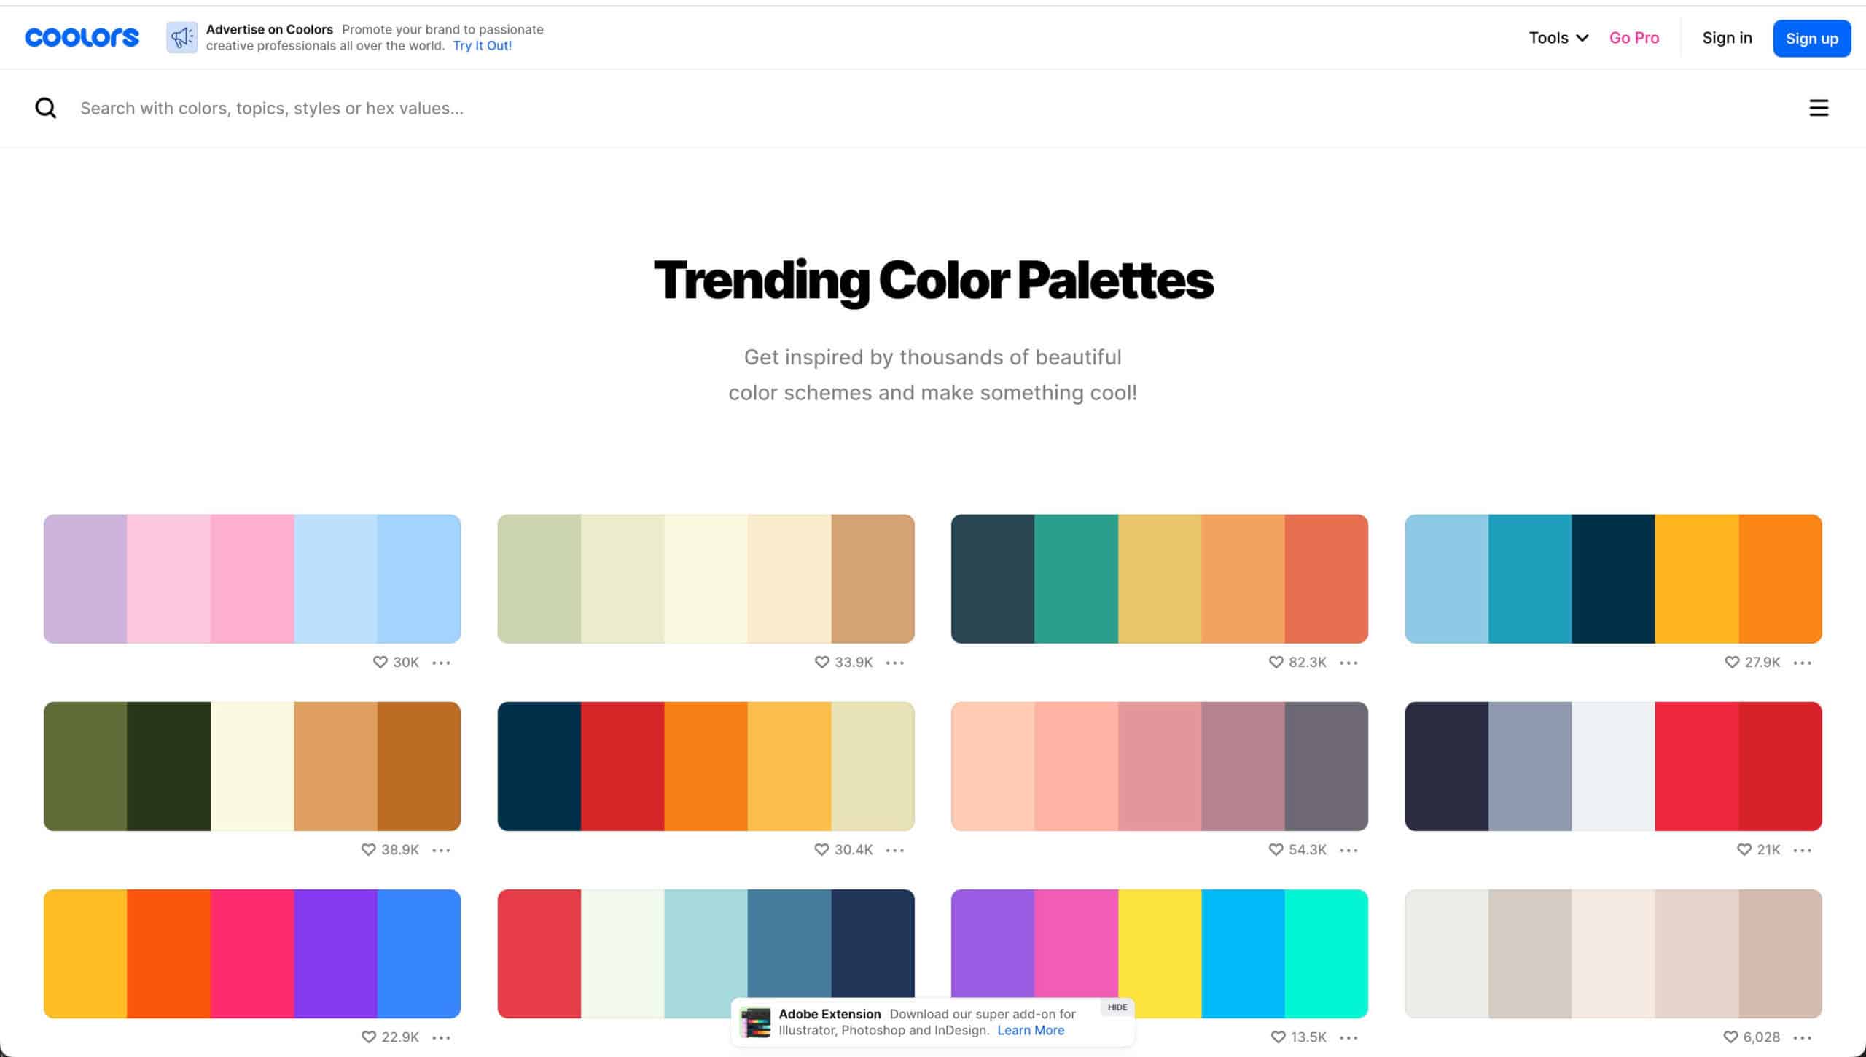Click the Coolors logo

coord(82,37)
